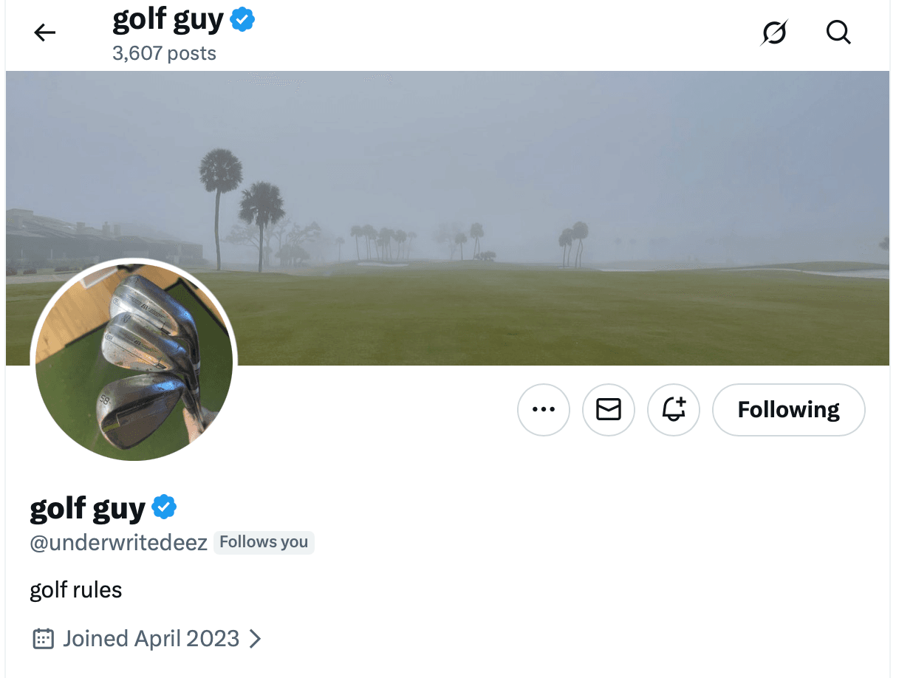The width and height of the screenshot is (913, 678).
Task: Click the golf rules bio text
Action: pyautogui.click(x=75, y=590)
